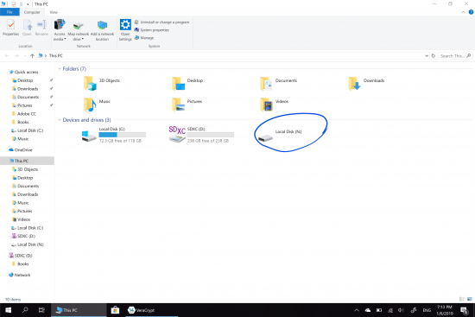
Task: Open the File tab
Action: tap(9, 12)
